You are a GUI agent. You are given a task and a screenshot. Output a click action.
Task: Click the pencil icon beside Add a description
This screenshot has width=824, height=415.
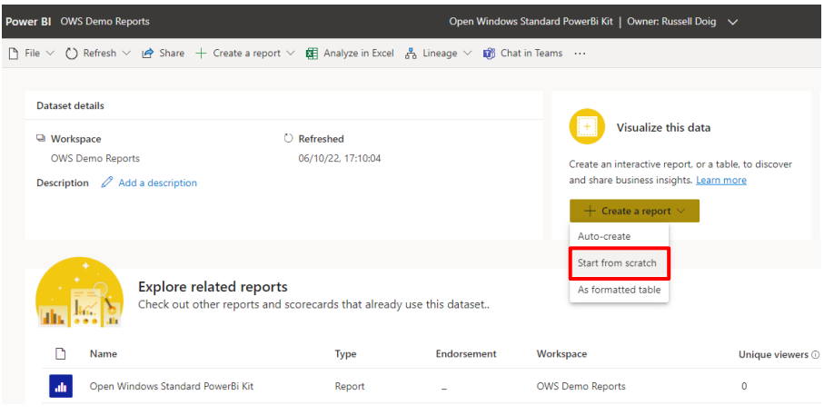[x=107, y=183]
